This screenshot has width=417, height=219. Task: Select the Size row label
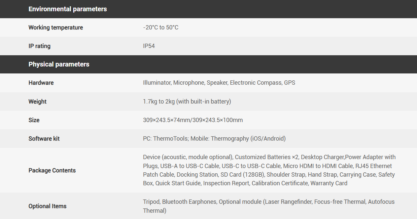click(x=34, y=120)
